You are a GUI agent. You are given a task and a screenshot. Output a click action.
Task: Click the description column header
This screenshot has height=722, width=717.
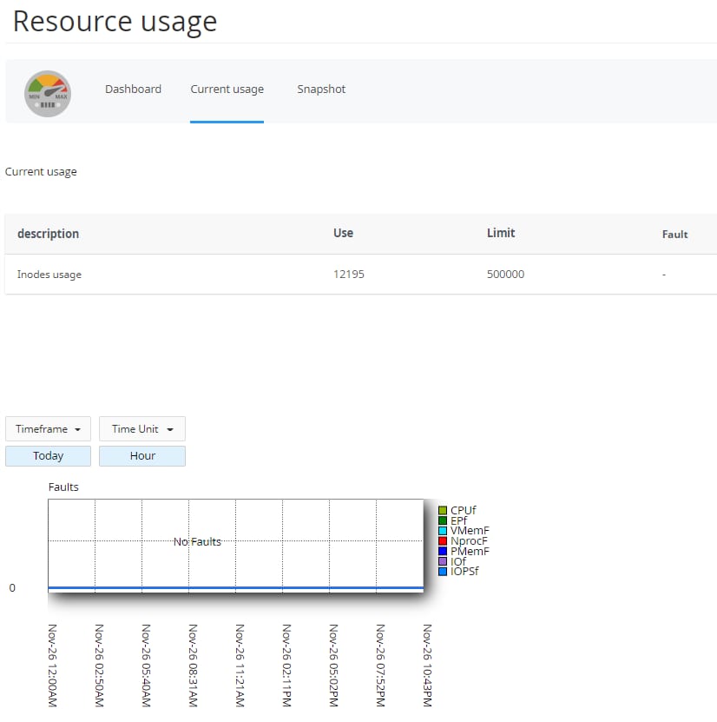click(x=48, y=233)
